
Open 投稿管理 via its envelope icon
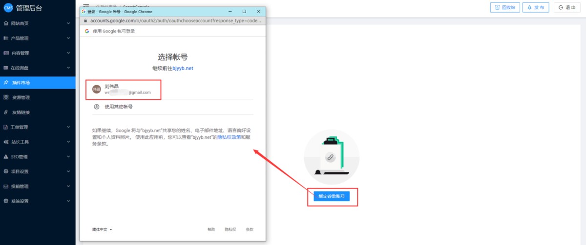pos(6,186)
